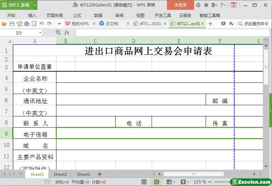Click the undo arrow icon

(x=42, y=24)
